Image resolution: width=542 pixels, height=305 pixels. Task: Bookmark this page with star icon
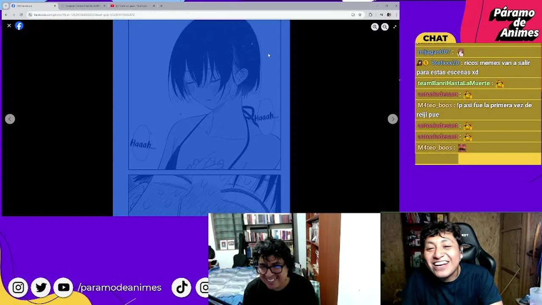coord(359,14)
